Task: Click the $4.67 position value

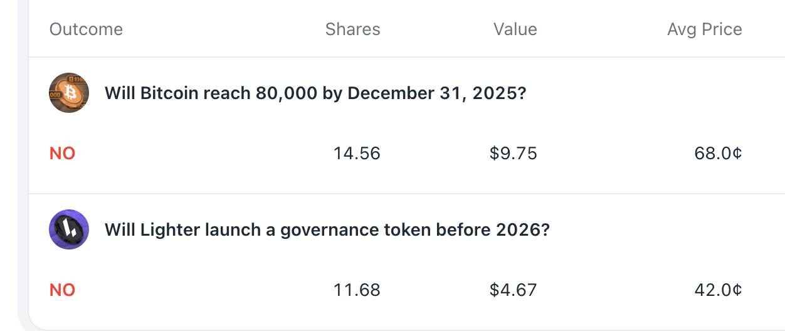Action: click(x=513, y=290)
